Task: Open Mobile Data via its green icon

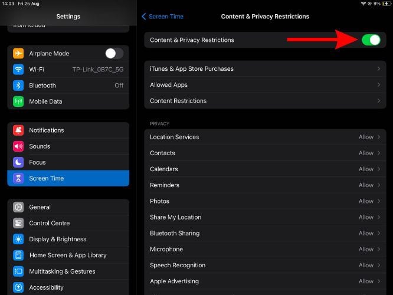Action: tap(18, 101)
